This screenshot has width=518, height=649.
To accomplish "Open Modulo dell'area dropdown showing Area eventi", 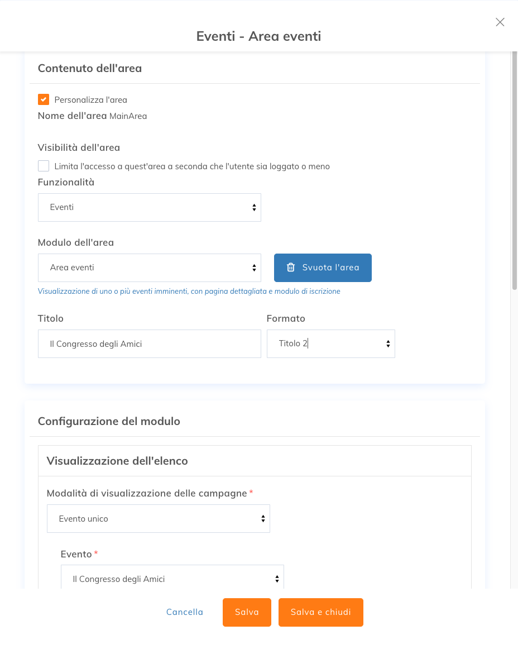I will 150,268.
